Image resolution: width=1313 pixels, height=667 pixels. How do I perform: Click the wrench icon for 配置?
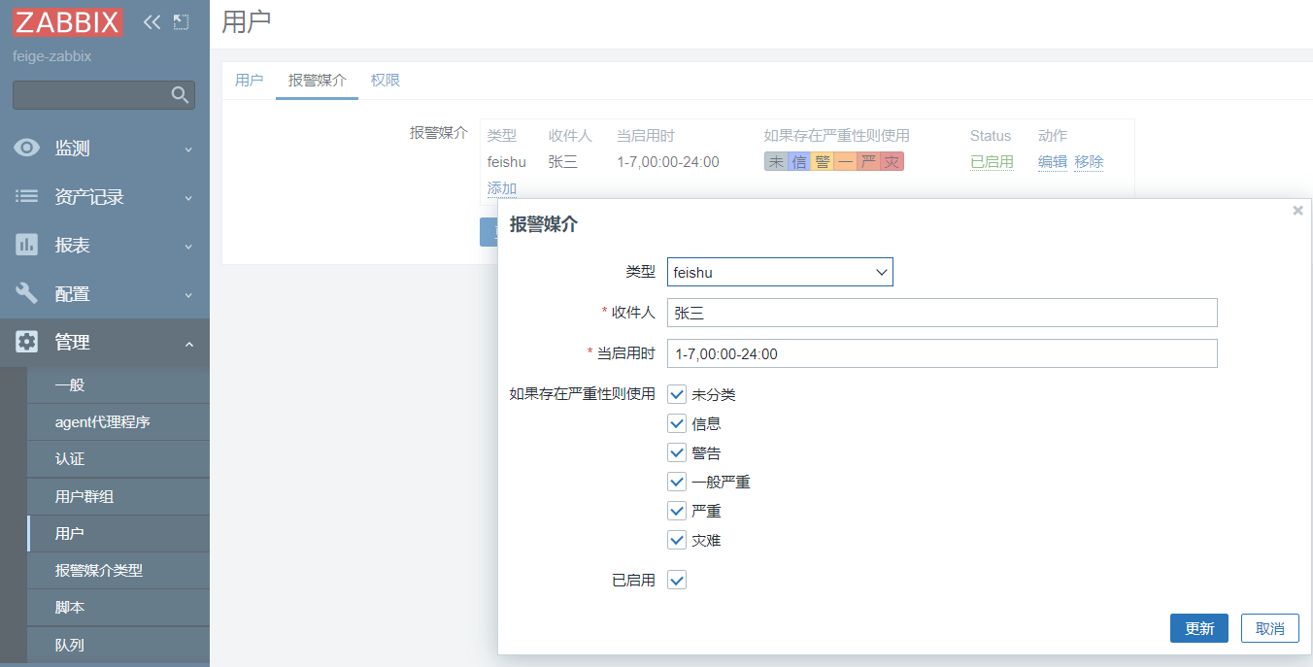(x=27, y=293)
